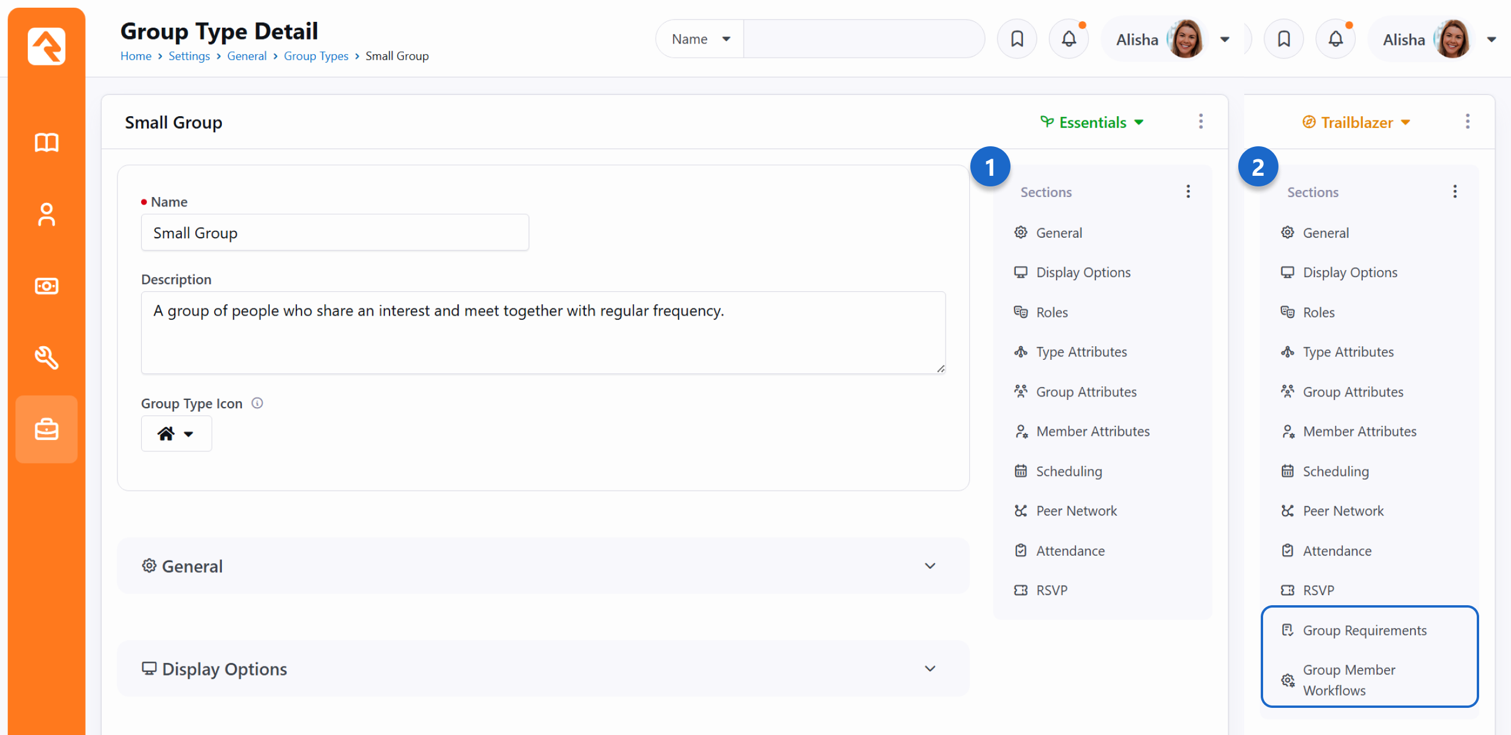
Task: Open the Name search filter dropdown
Action: [701, 40]
